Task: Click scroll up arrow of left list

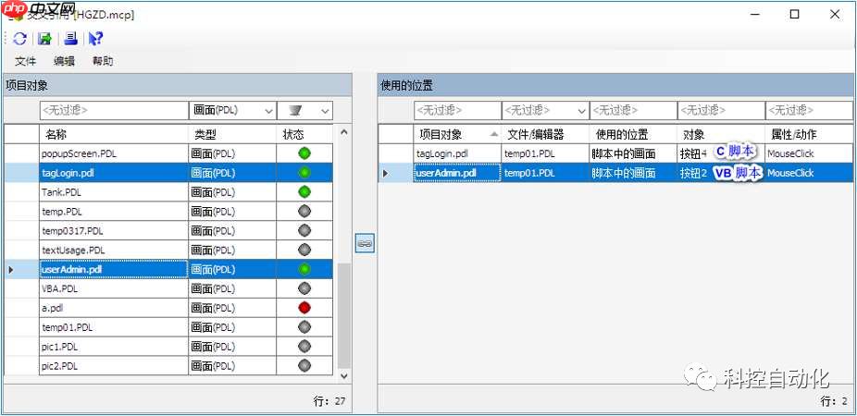Action: tap(343, 131)
